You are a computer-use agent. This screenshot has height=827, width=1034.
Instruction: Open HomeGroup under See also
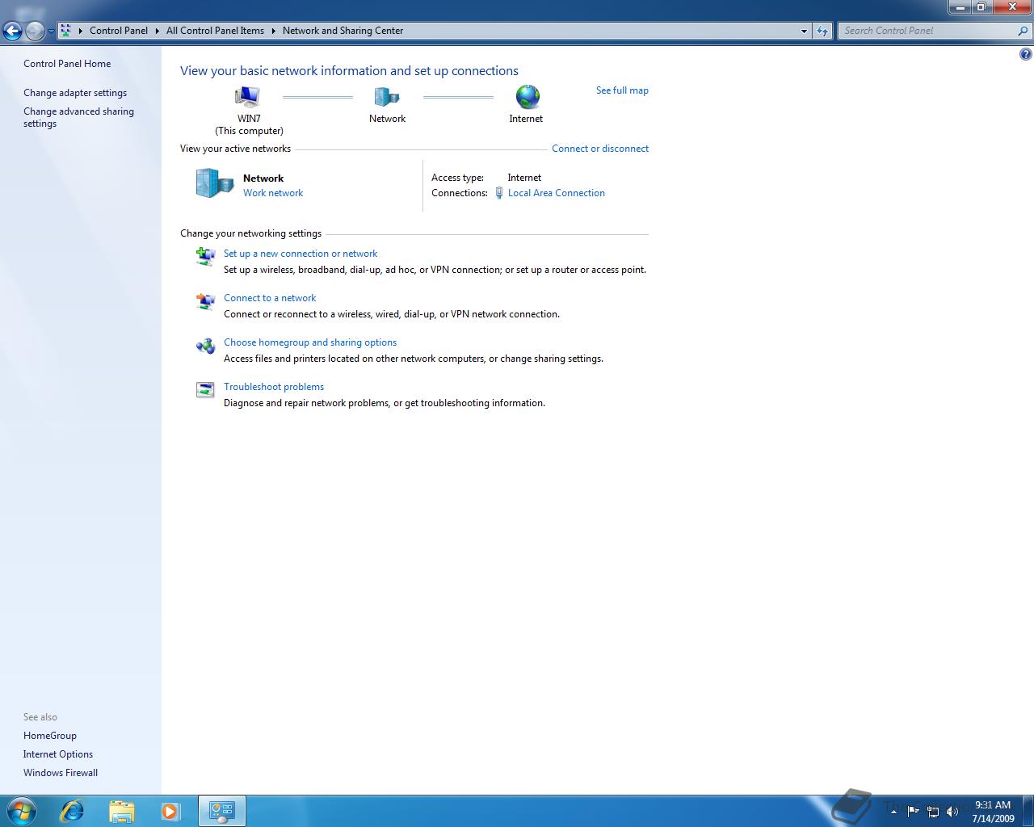coord(50,736)
